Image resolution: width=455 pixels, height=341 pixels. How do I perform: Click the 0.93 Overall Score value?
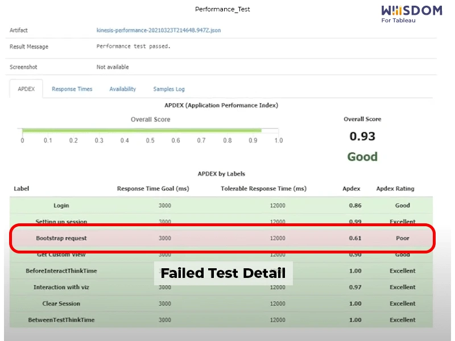click(362, 136)
